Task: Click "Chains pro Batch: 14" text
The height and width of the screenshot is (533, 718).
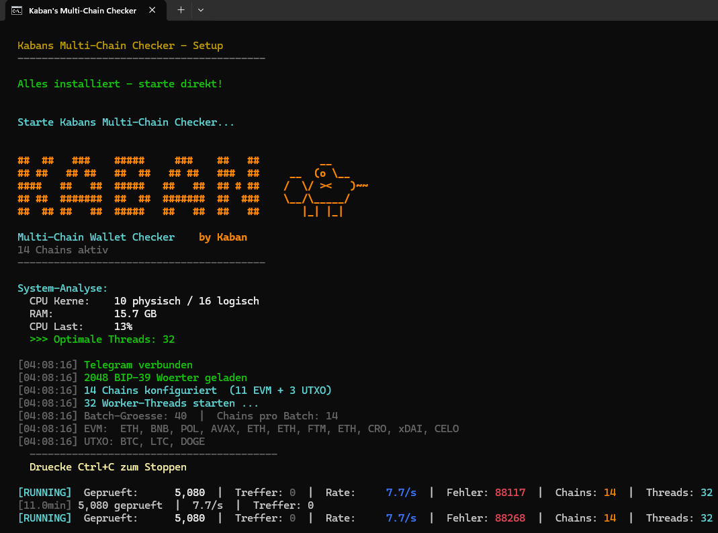Action: 277,416
